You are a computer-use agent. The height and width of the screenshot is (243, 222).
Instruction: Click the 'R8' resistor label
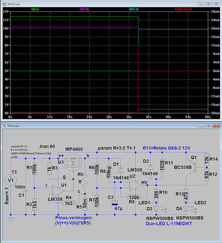(104, 172)
